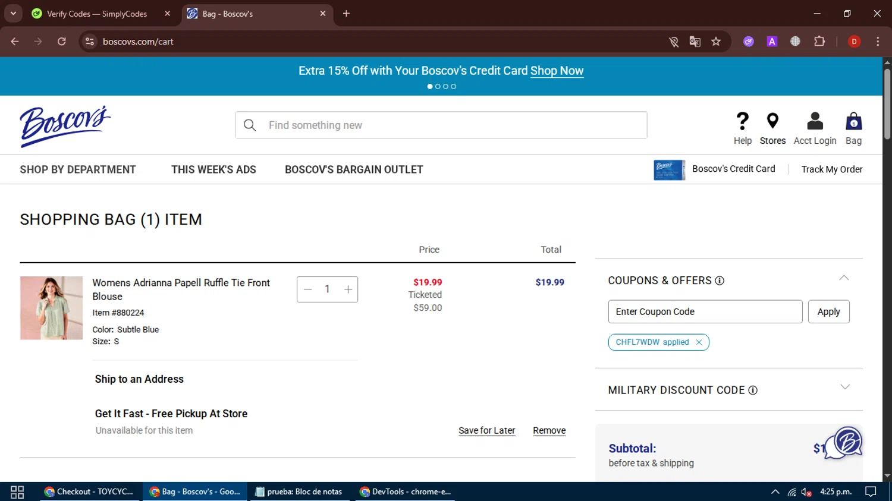Click the blouse quantity value field
This screenshot has width=892, height=501.
point(327,289)
